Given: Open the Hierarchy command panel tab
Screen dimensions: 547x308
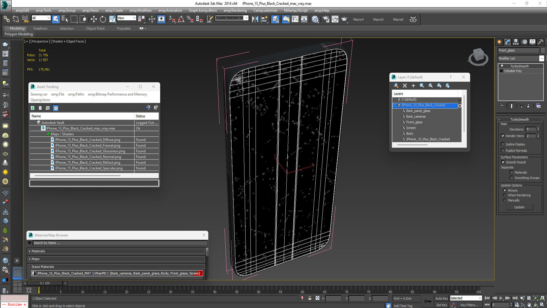Looking at the screenshot, I should click(516, 42).
